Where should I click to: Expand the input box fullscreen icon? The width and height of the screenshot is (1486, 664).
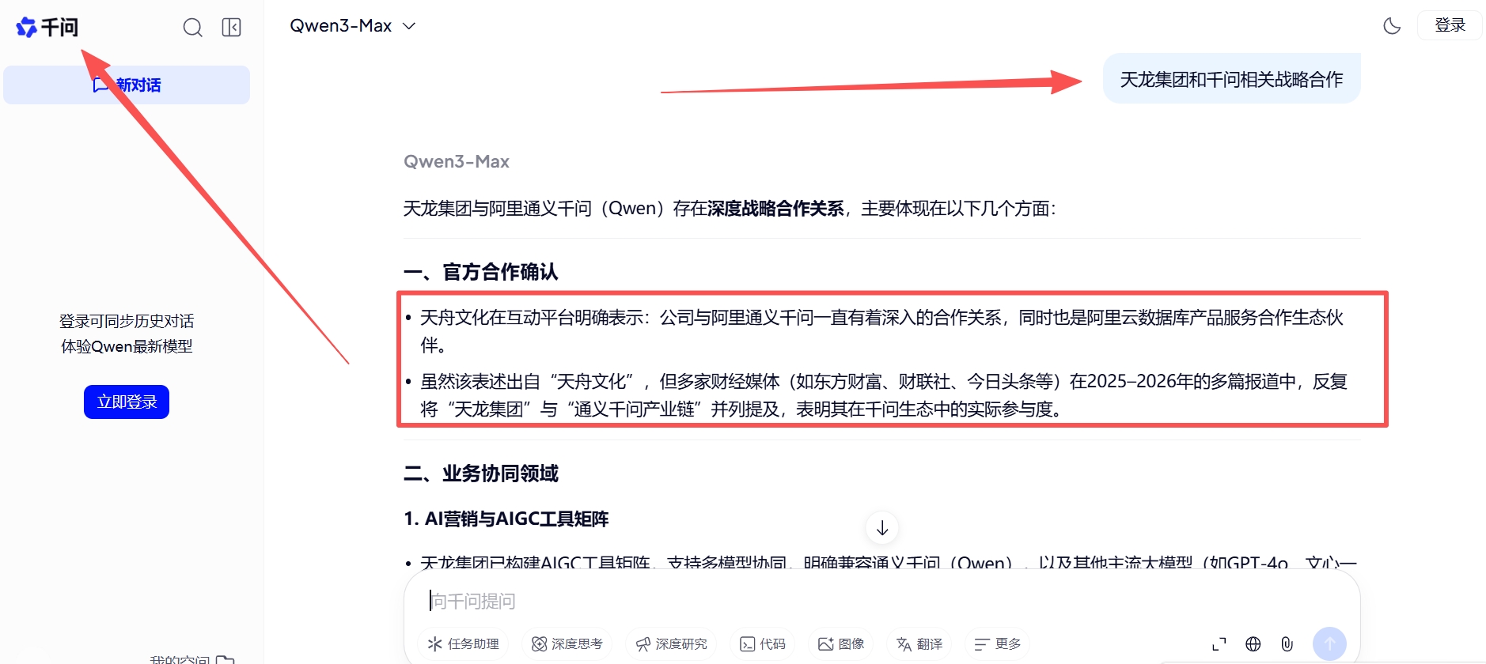(1219, 644)
